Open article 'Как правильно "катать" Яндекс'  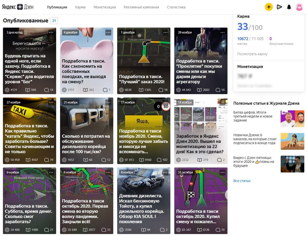(x=29, y=139)
